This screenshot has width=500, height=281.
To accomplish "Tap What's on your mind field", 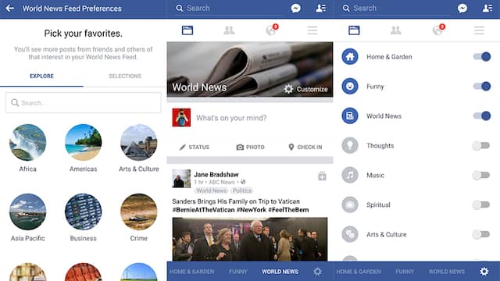I will point(231,118).
